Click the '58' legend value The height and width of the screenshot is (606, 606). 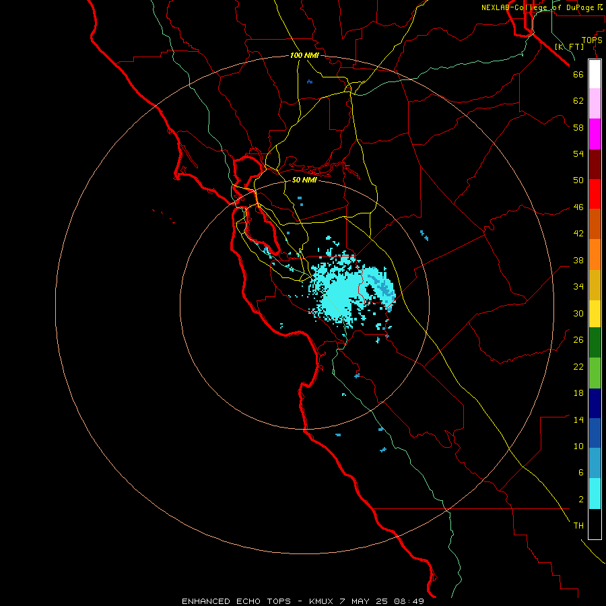[578, 127]
